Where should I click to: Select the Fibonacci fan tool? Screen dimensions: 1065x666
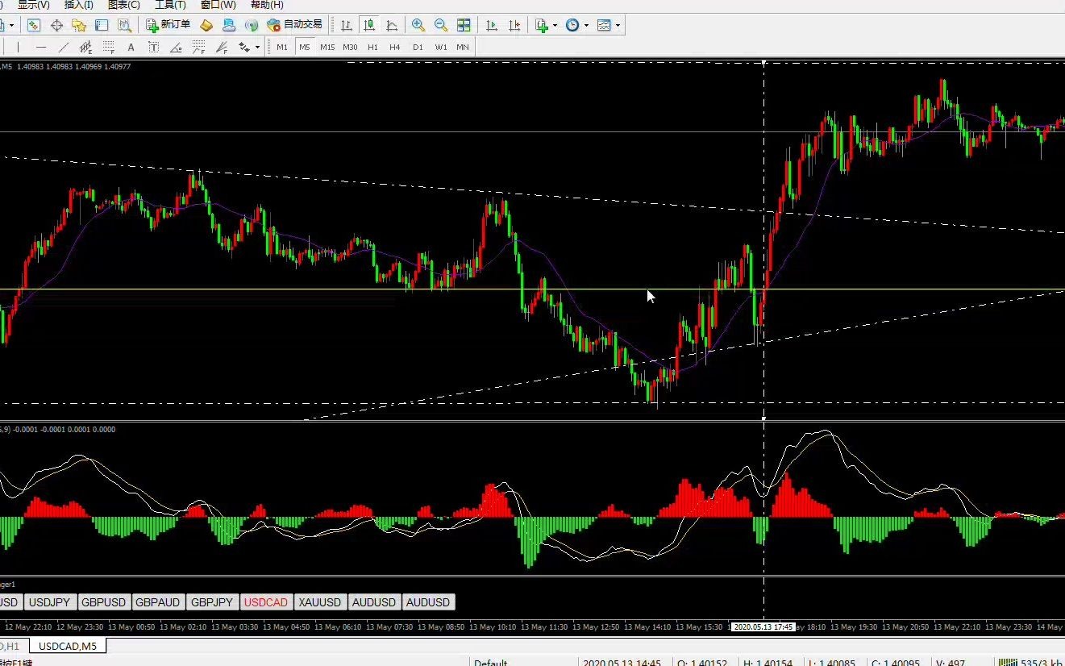(221, 47)
